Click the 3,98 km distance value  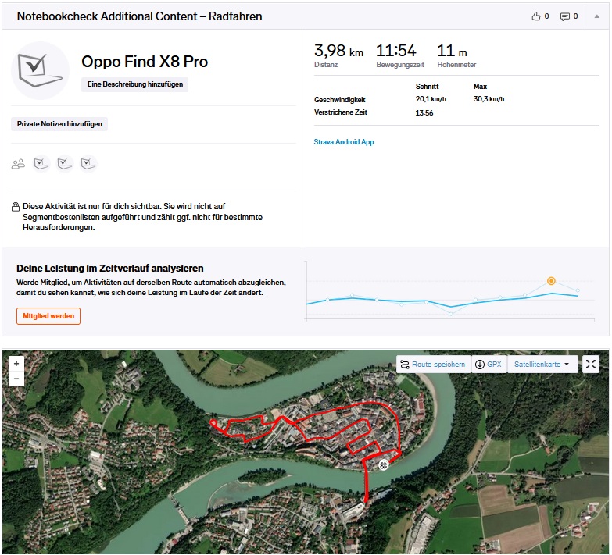[338, 51]
